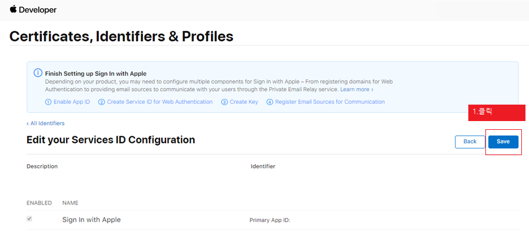Click the Back button
The image size is (529, 238).
tap(470, 142)
